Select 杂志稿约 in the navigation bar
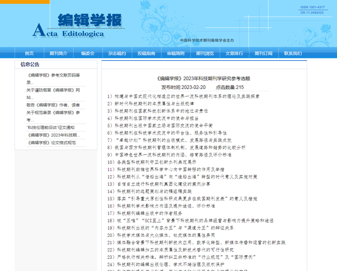 pyautogui.click(x=117, y=53)
